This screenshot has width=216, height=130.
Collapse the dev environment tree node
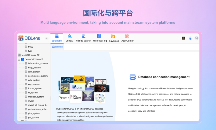point(19,59)
